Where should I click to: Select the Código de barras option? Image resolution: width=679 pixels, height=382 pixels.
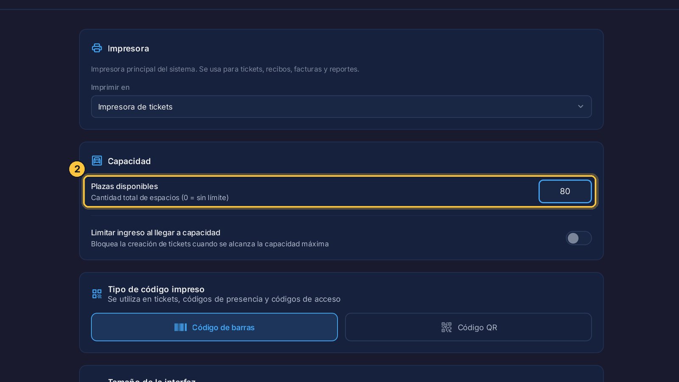pyautogui.click(x=214, y=327)
